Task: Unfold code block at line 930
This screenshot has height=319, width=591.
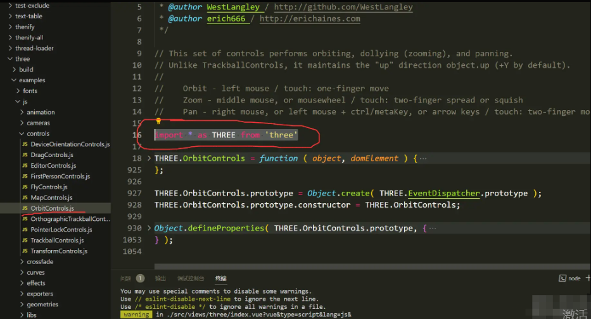Action: tap(149, 228)
